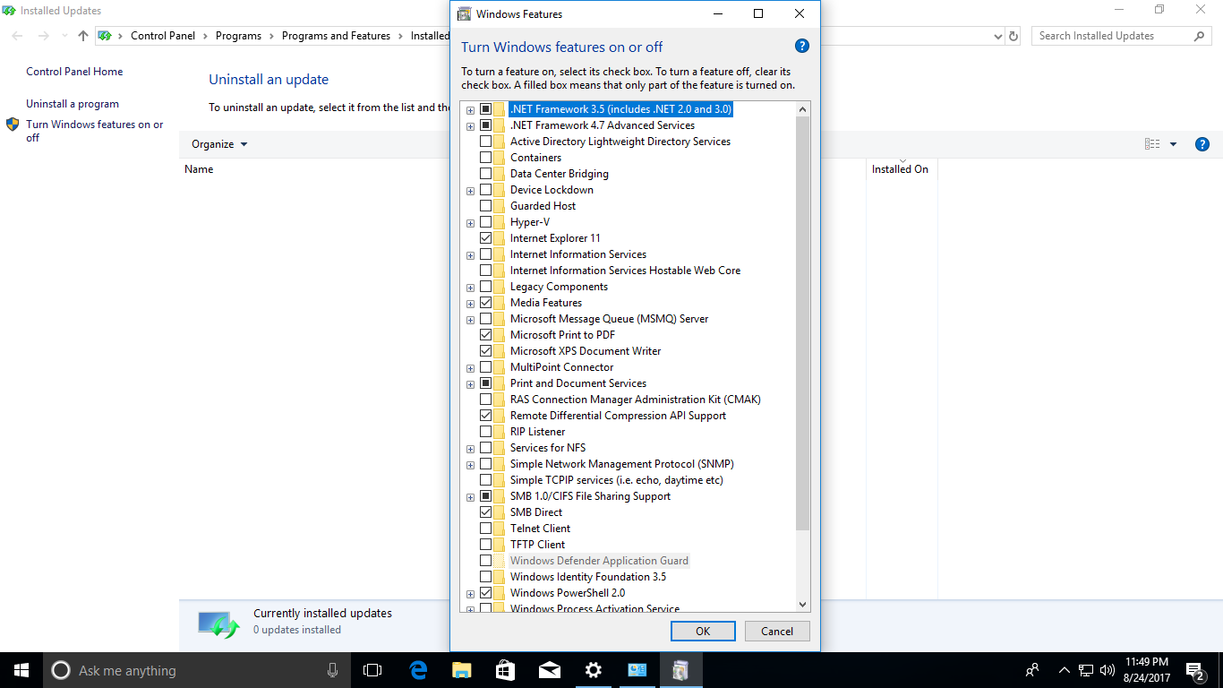The height and width of the screenshot is (688, 1223).
Task: Check the TFTP Client checkbox
Action: [486, 545]
